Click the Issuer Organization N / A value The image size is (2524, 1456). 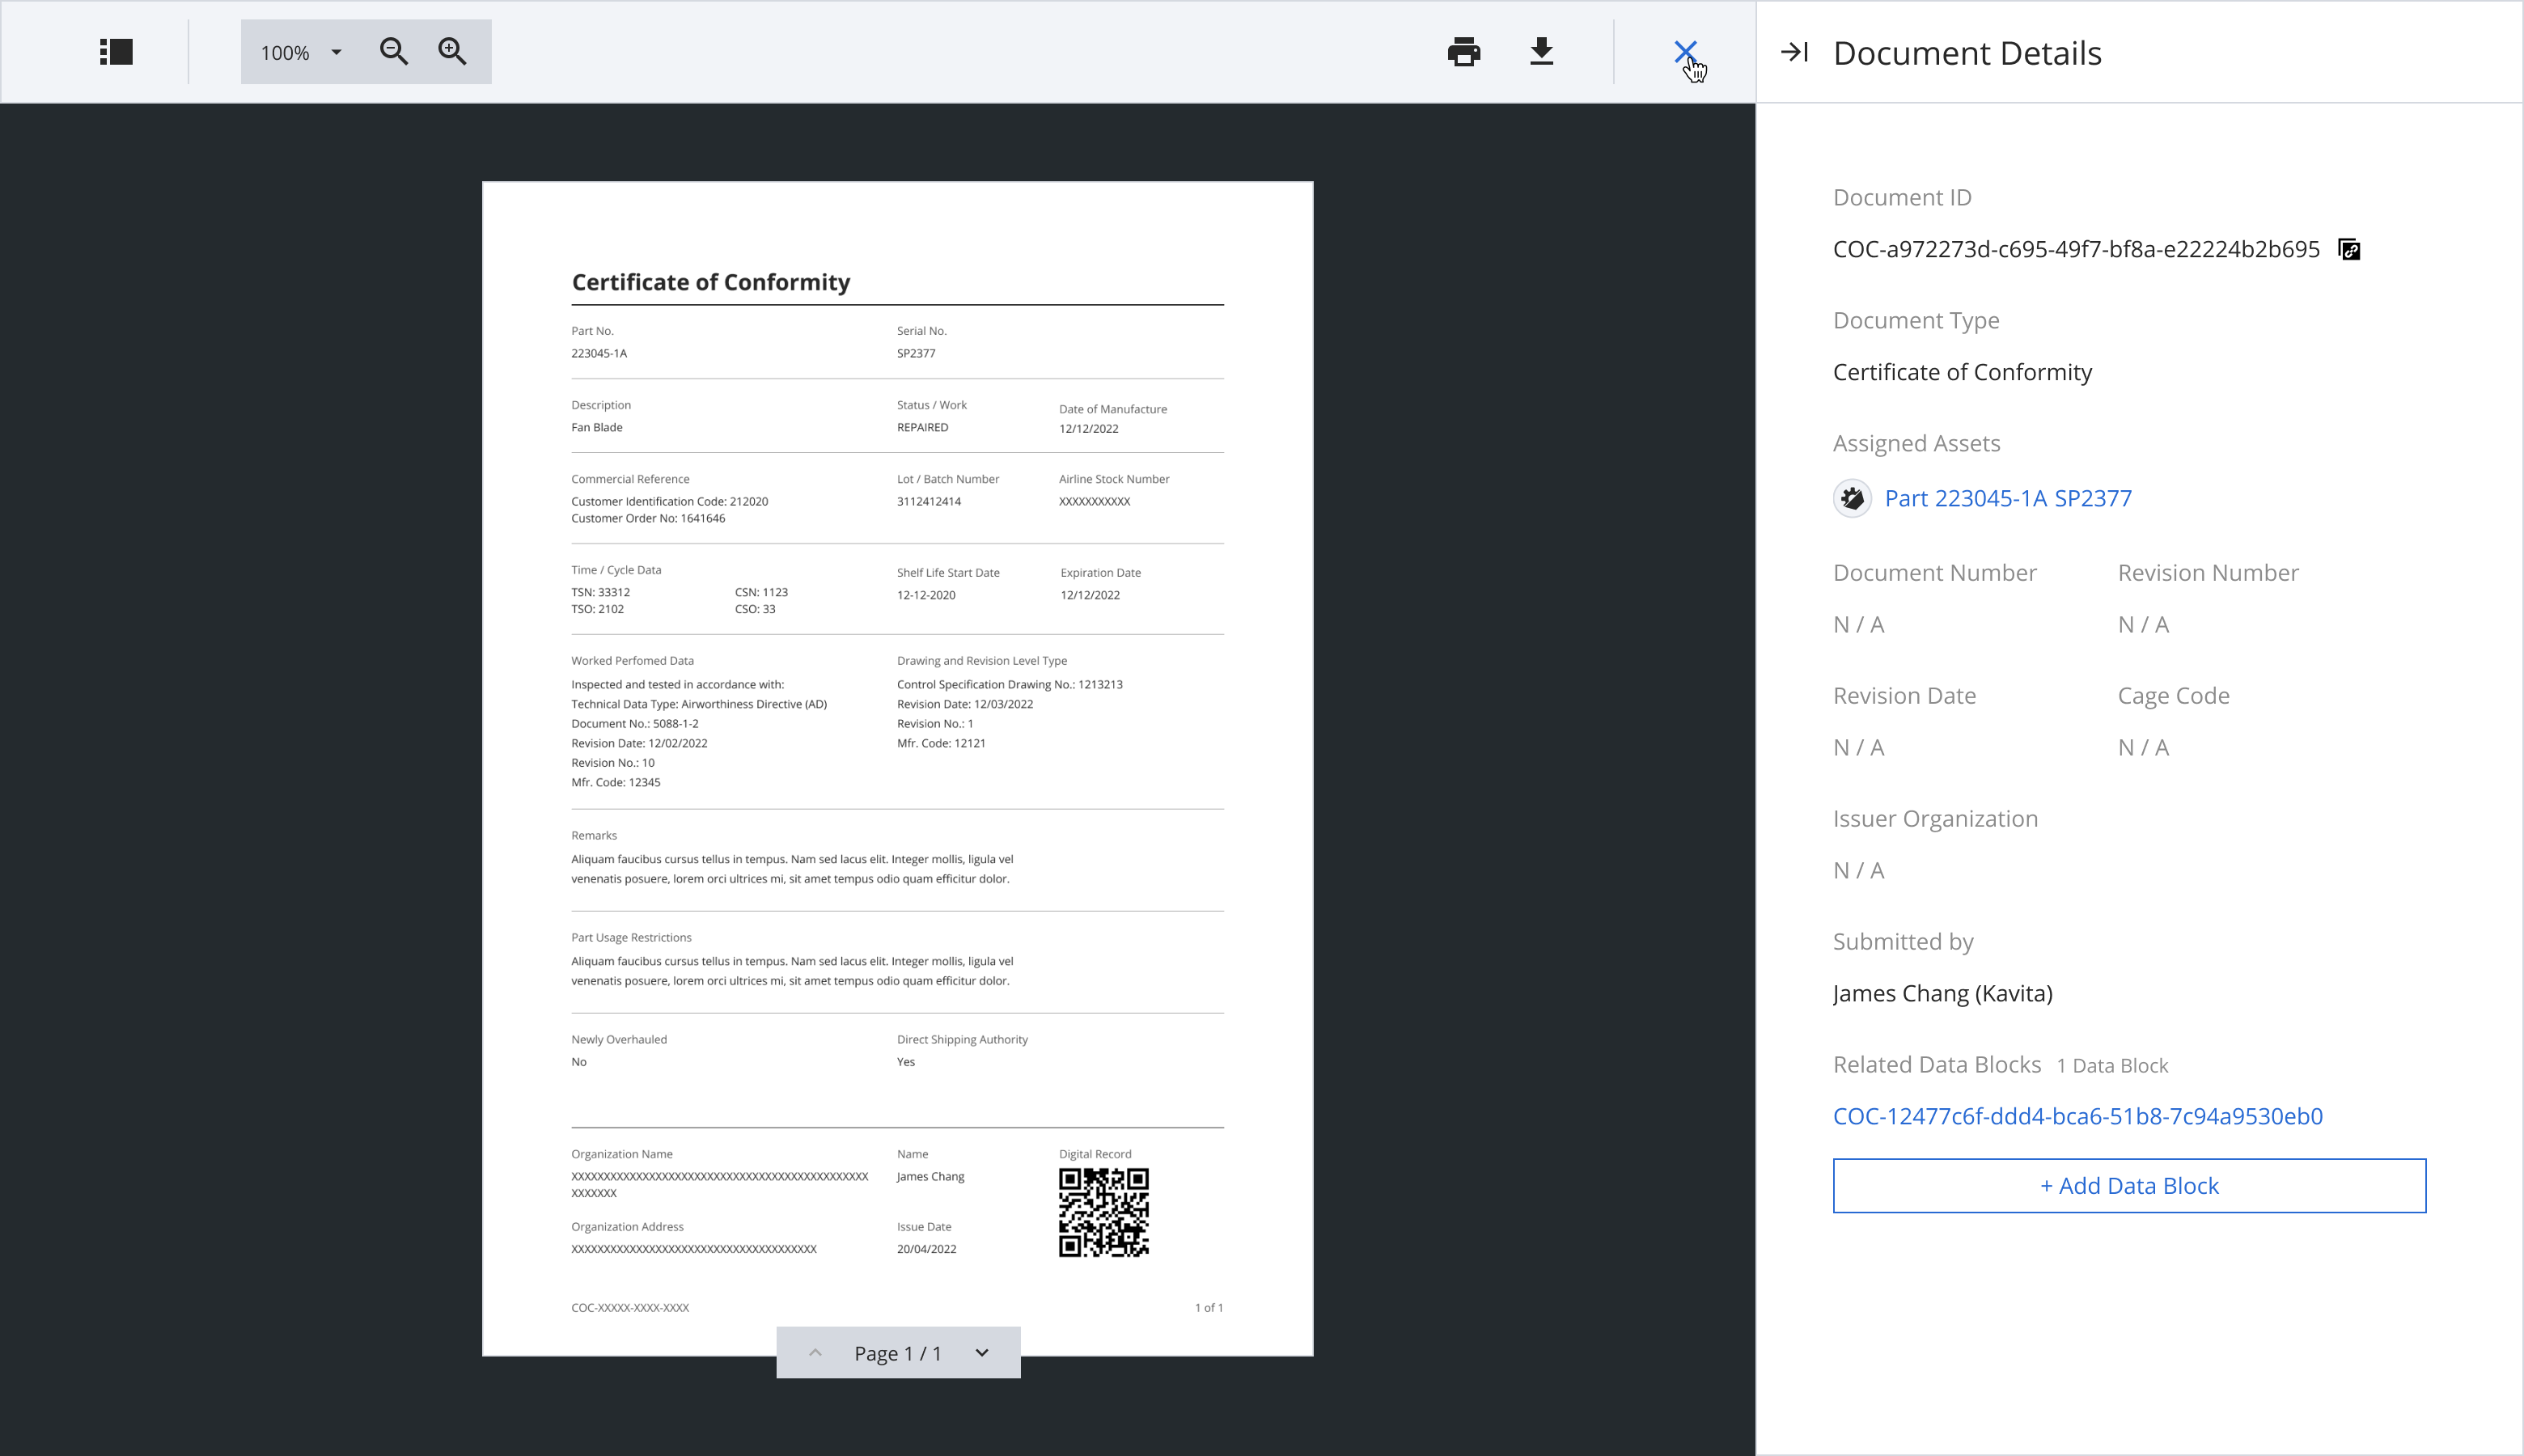tap(1858, 871)
